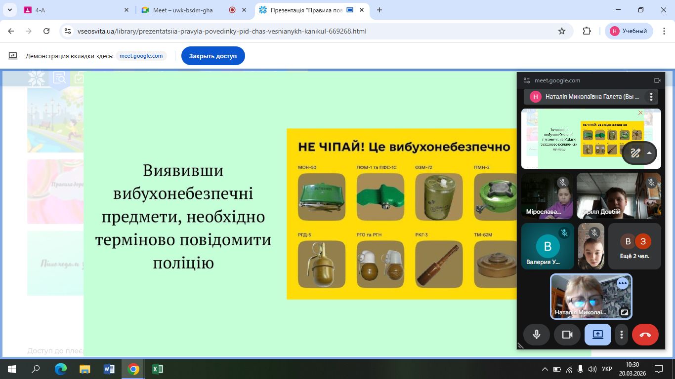Open Microsoft Word from the taskbar

click(109, 369)
